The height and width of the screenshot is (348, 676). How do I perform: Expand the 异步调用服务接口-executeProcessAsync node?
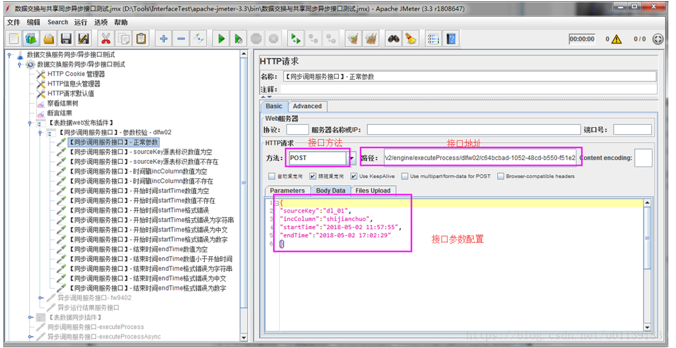click(30, 337)
